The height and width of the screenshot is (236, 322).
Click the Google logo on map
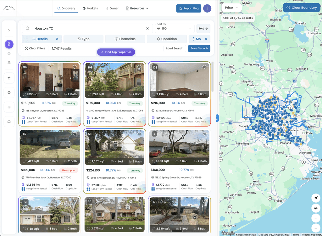228,233
